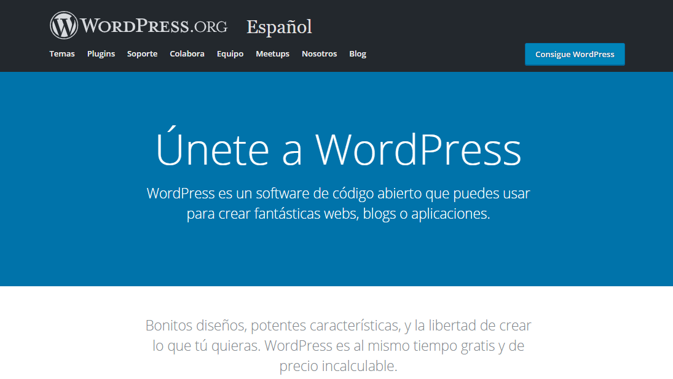
Task: Open the Nosotros menu link
Action: click(320, 53)
